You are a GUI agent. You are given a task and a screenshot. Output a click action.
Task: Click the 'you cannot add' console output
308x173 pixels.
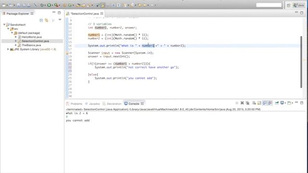point(77,121)
